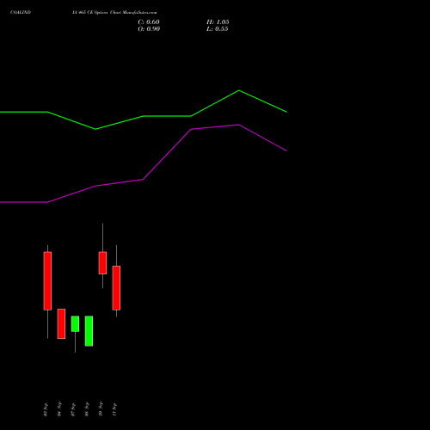This screenshot has height=430, width=430.
Task: Click the peak of the purple line
Action: pos(238,125)
